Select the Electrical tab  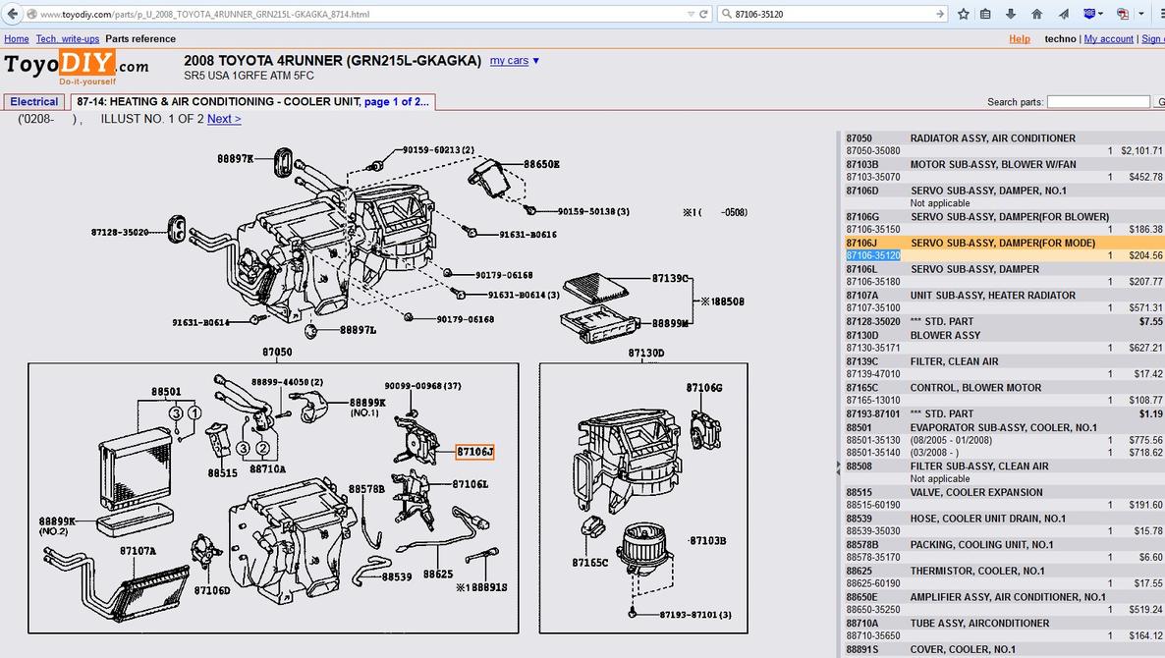34,102
